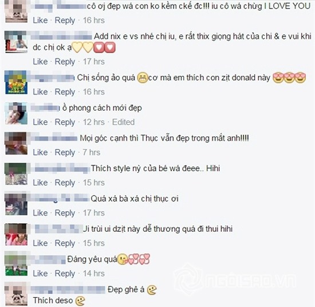The height and width of the screenshot is (307, 315).
Task: Like the 'Mọi góc cạnh thì Thục' comment
Action: 41,153
